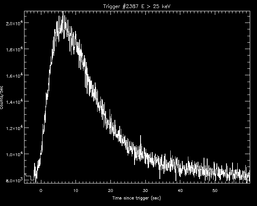Click the x-axis label 'Time since trigger (sec)'
The height and width of the screenshot is (206, 257).
[137, 198]
